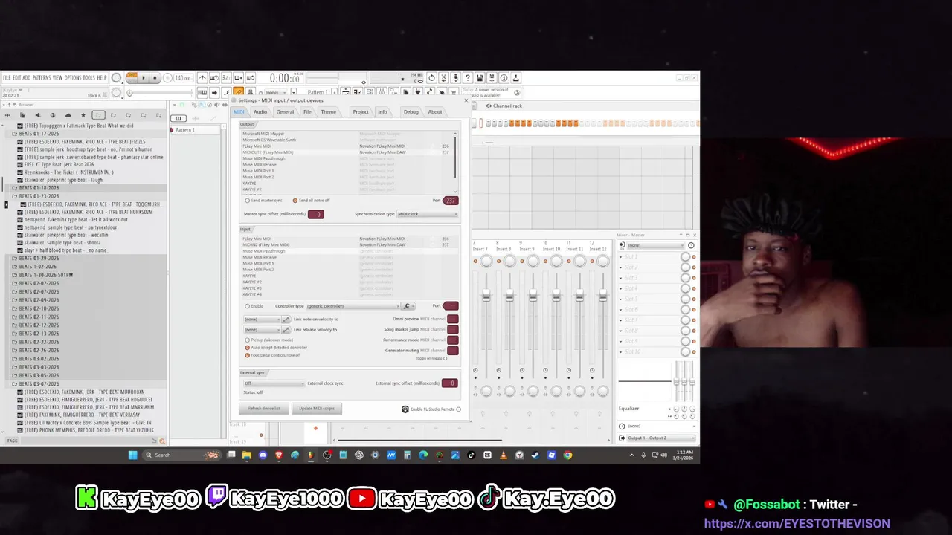Click the browser favorites star icon
The height and width of the screenshot is (535, 952).
pos(83,115)
